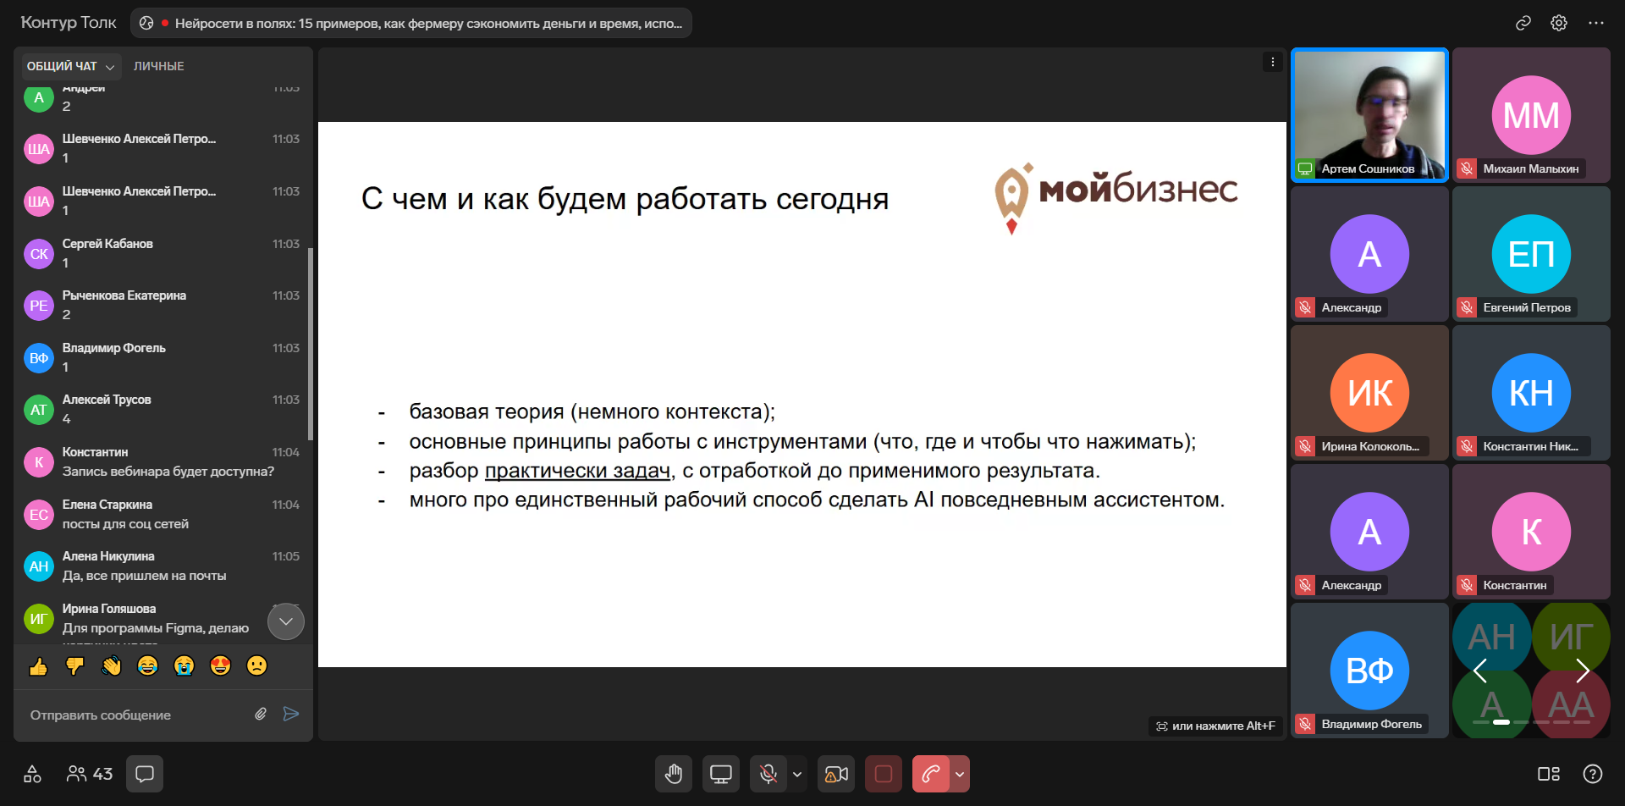Send clapping hands reaction
Viewport: 1625px width, 806px height.
[112, 666]
